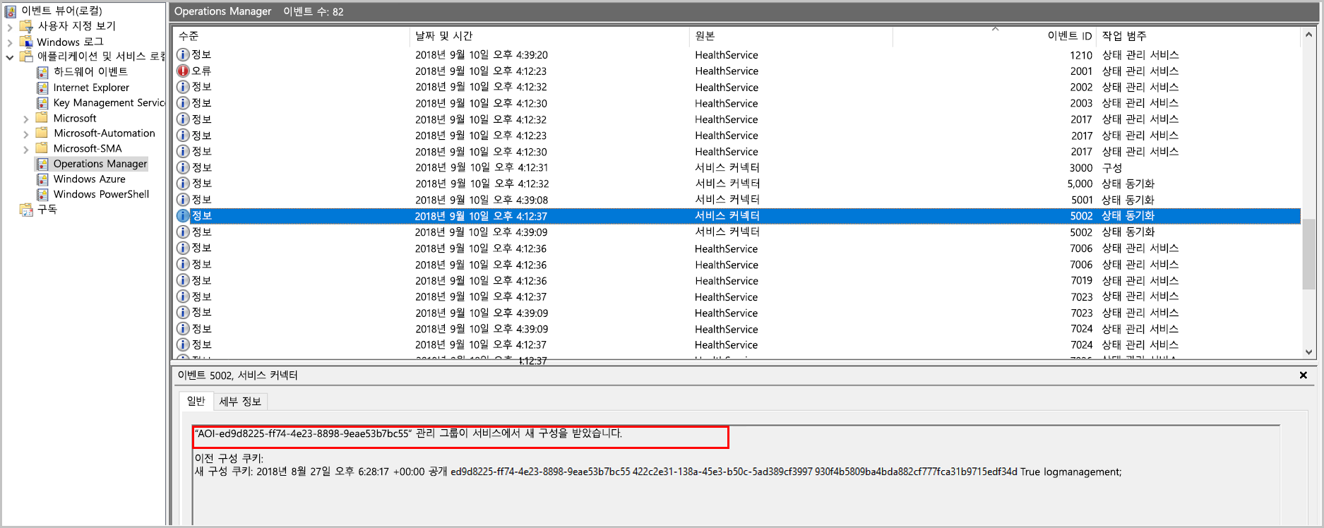Screen dimensions: 1324x528
Task: Expand the Microsoft folder node
Action: tap(26, 119)
